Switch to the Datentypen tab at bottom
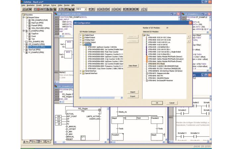The width and height of the screenshot is (232, 149). [34, 142]
